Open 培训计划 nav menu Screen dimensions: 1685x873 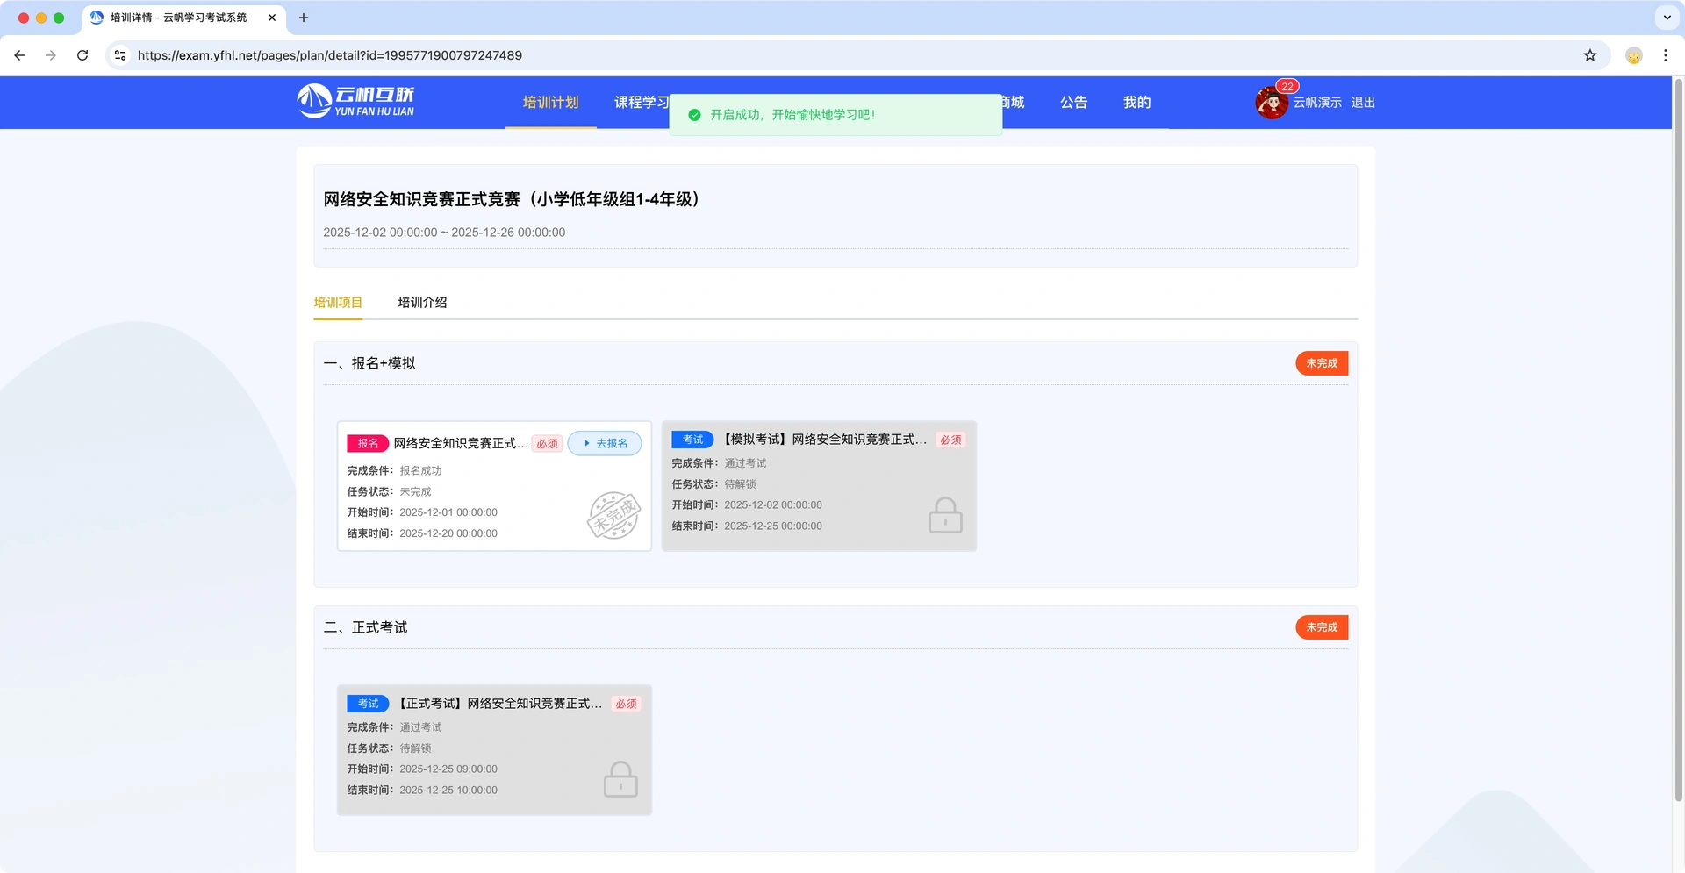(550, 103)
